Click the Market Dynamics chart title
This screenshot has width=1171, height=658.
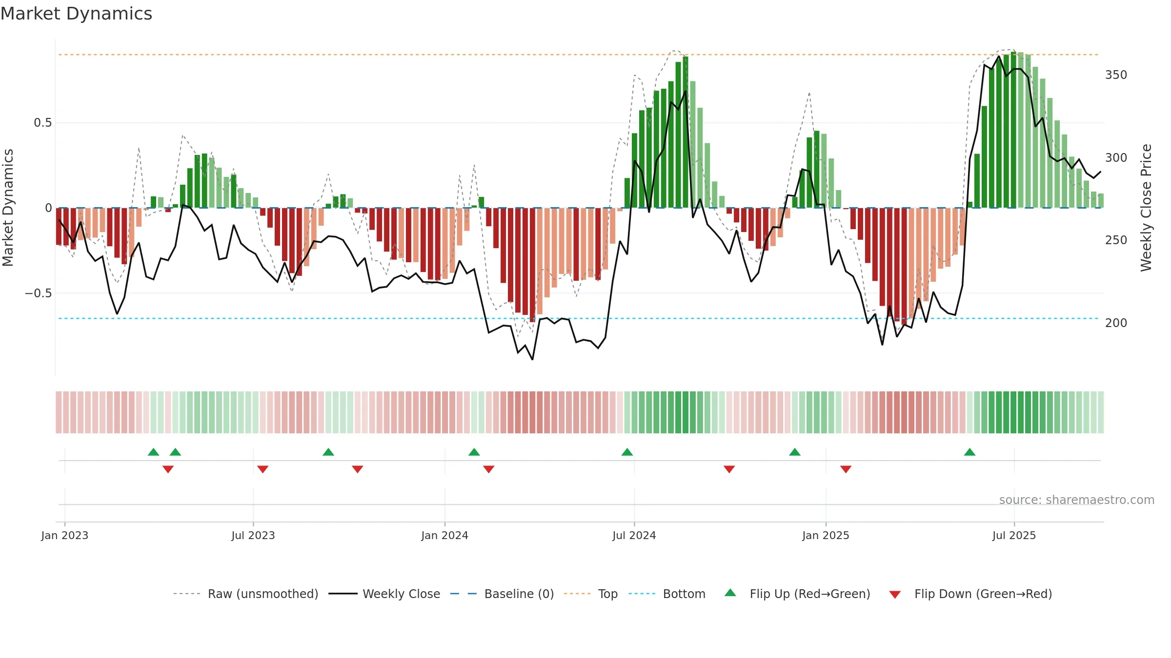point(76,14)
